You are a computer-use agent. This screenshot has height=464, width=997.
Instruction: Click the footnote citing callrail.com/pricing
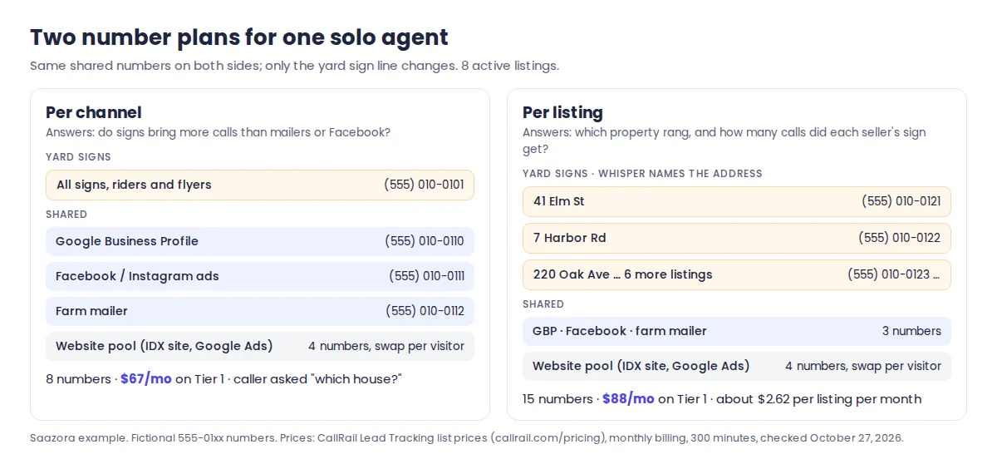(x=466, y=437)
